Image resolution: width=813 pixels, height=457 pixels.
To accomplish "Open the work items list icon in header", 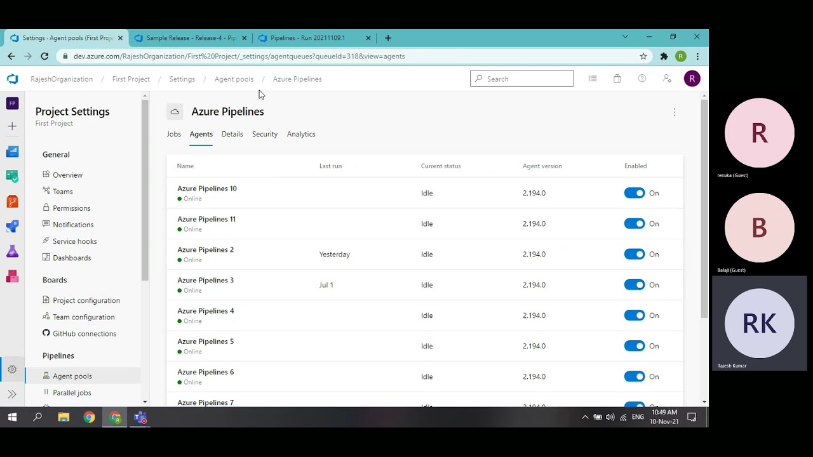I will 593,79.
